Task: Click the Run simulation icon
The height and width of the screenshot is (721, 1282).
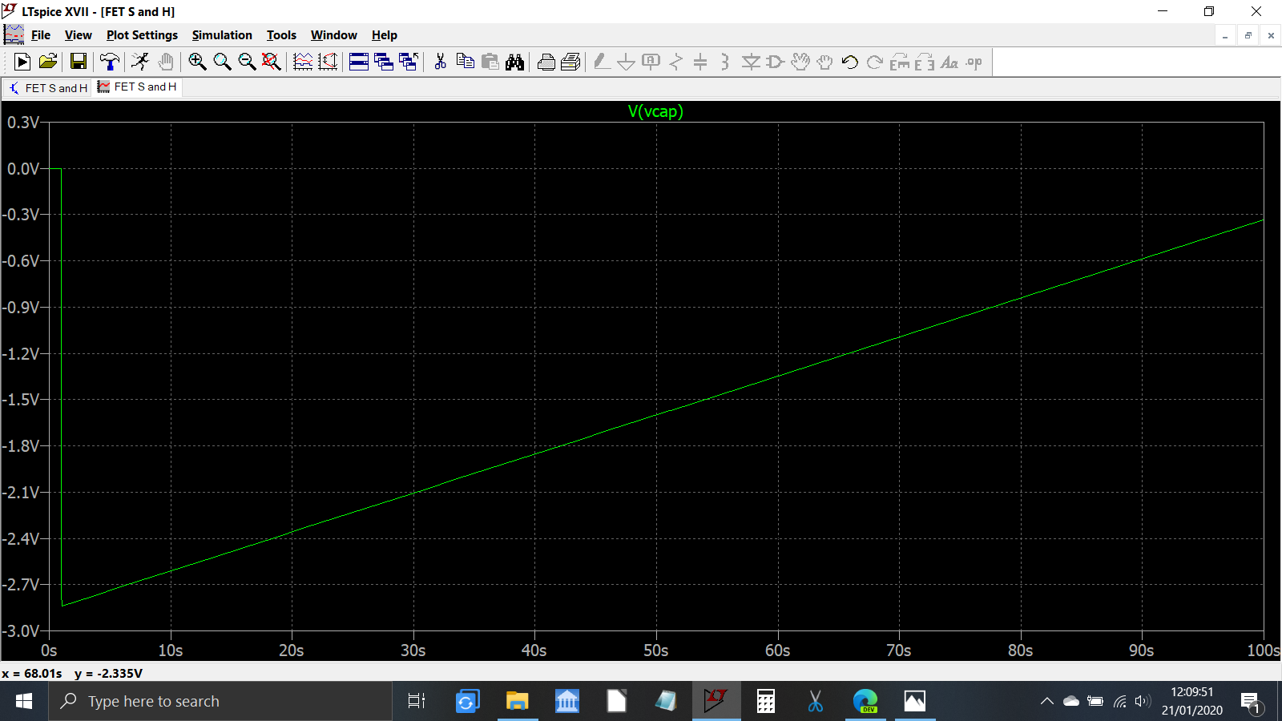Action: coord(22,62)
